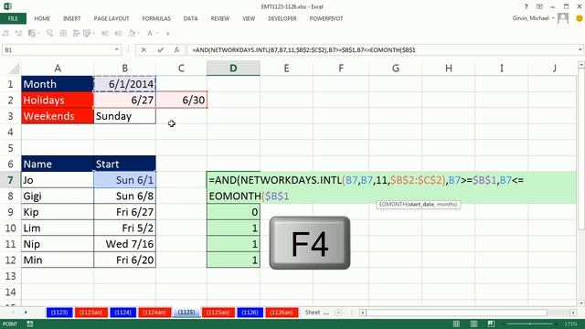Open the FILE tab
This screenshot has height=329, width=585.
tap(13, 18)
